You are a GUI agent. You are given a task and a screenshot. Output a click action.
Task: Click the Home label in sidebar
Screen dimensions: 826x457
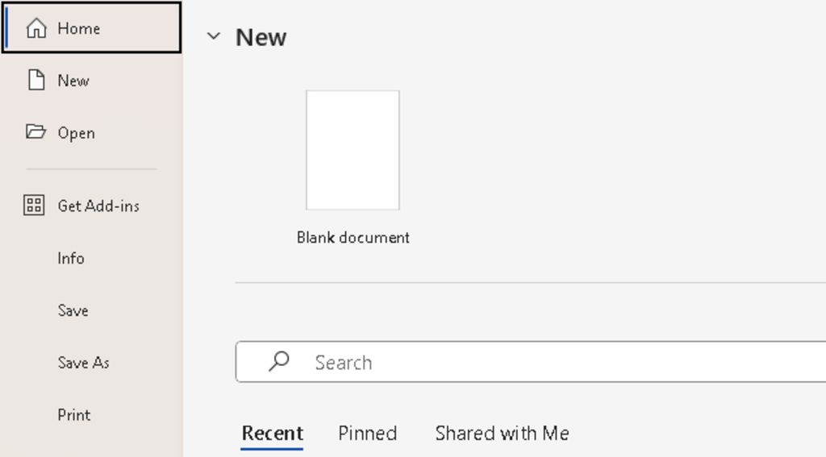[x=79, y=28]
